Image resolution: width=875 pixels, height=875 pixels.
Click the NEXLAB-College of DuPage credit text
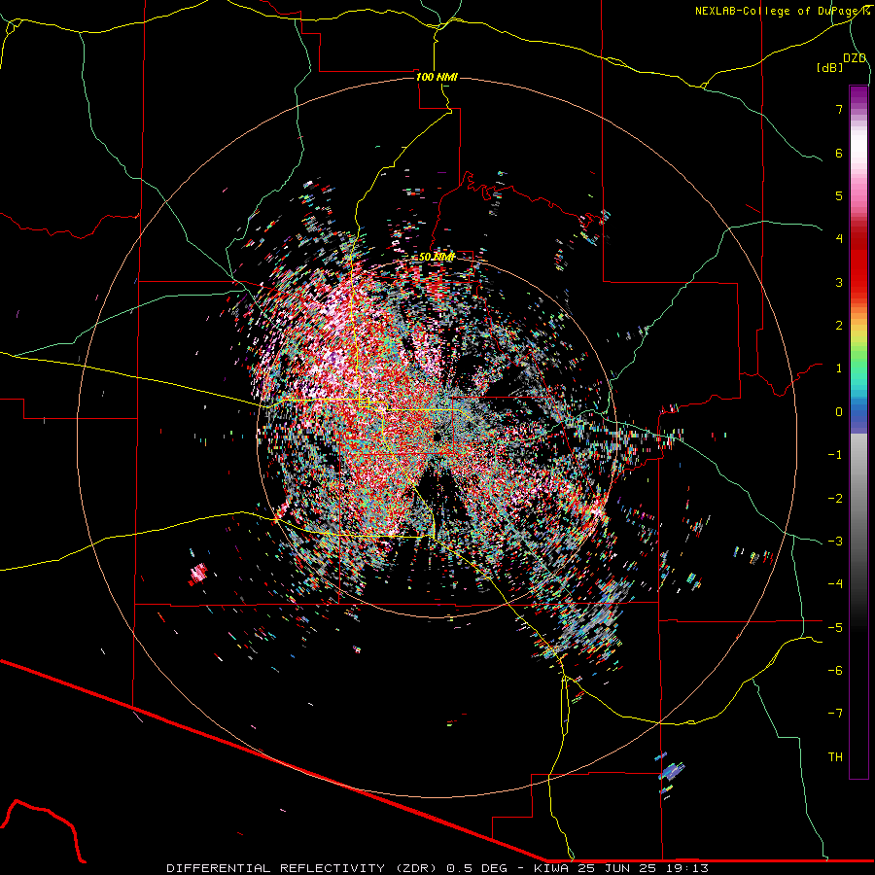(782, 11)
